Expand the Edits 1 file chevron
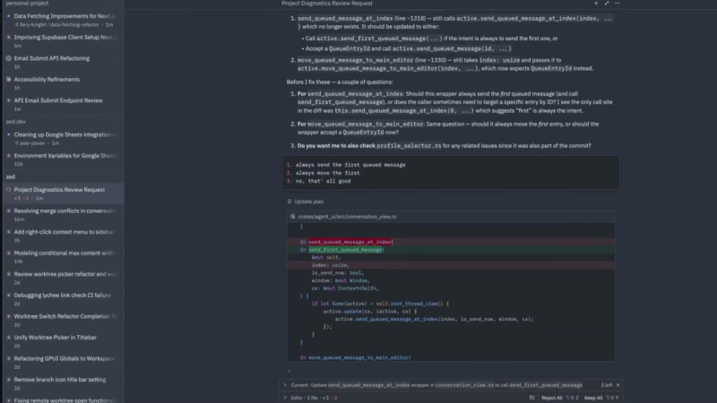The image size is (717, 403). point(285,398)
